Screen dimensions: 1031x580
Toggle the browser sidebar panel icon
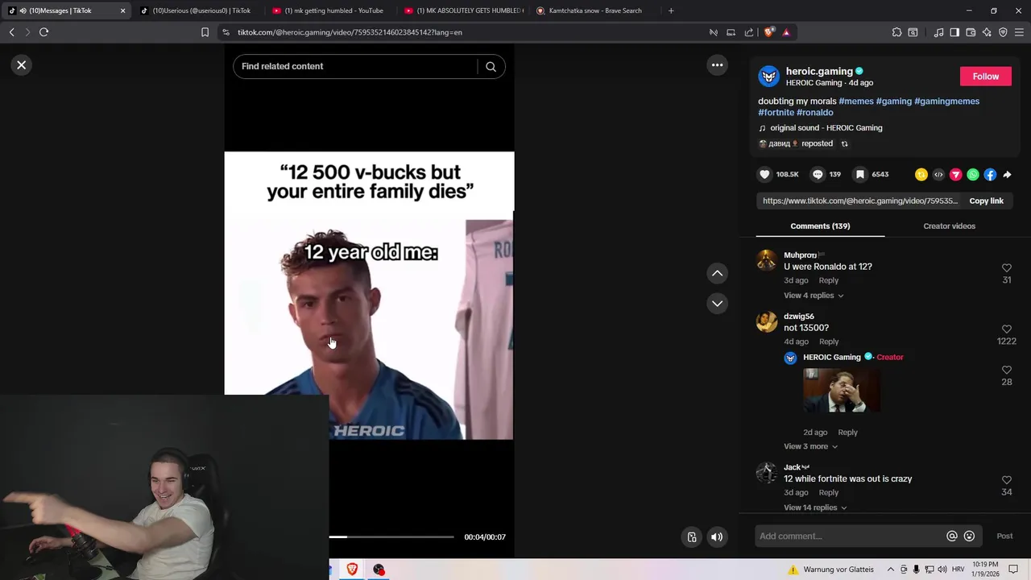[954, 32]
